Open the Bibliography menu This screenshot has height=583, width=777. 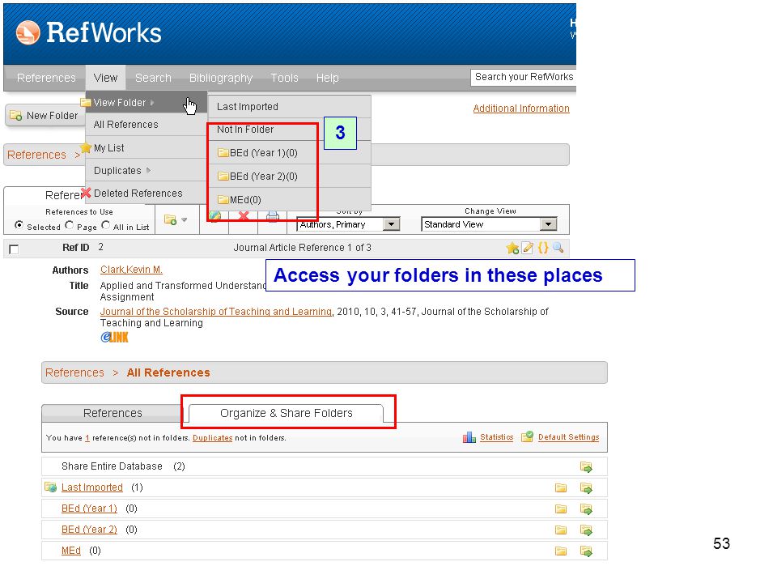(221, 78)
